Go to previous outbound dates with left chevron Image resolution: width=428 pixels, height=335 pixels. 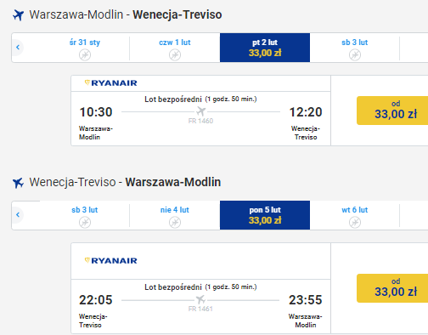[18, 47]
